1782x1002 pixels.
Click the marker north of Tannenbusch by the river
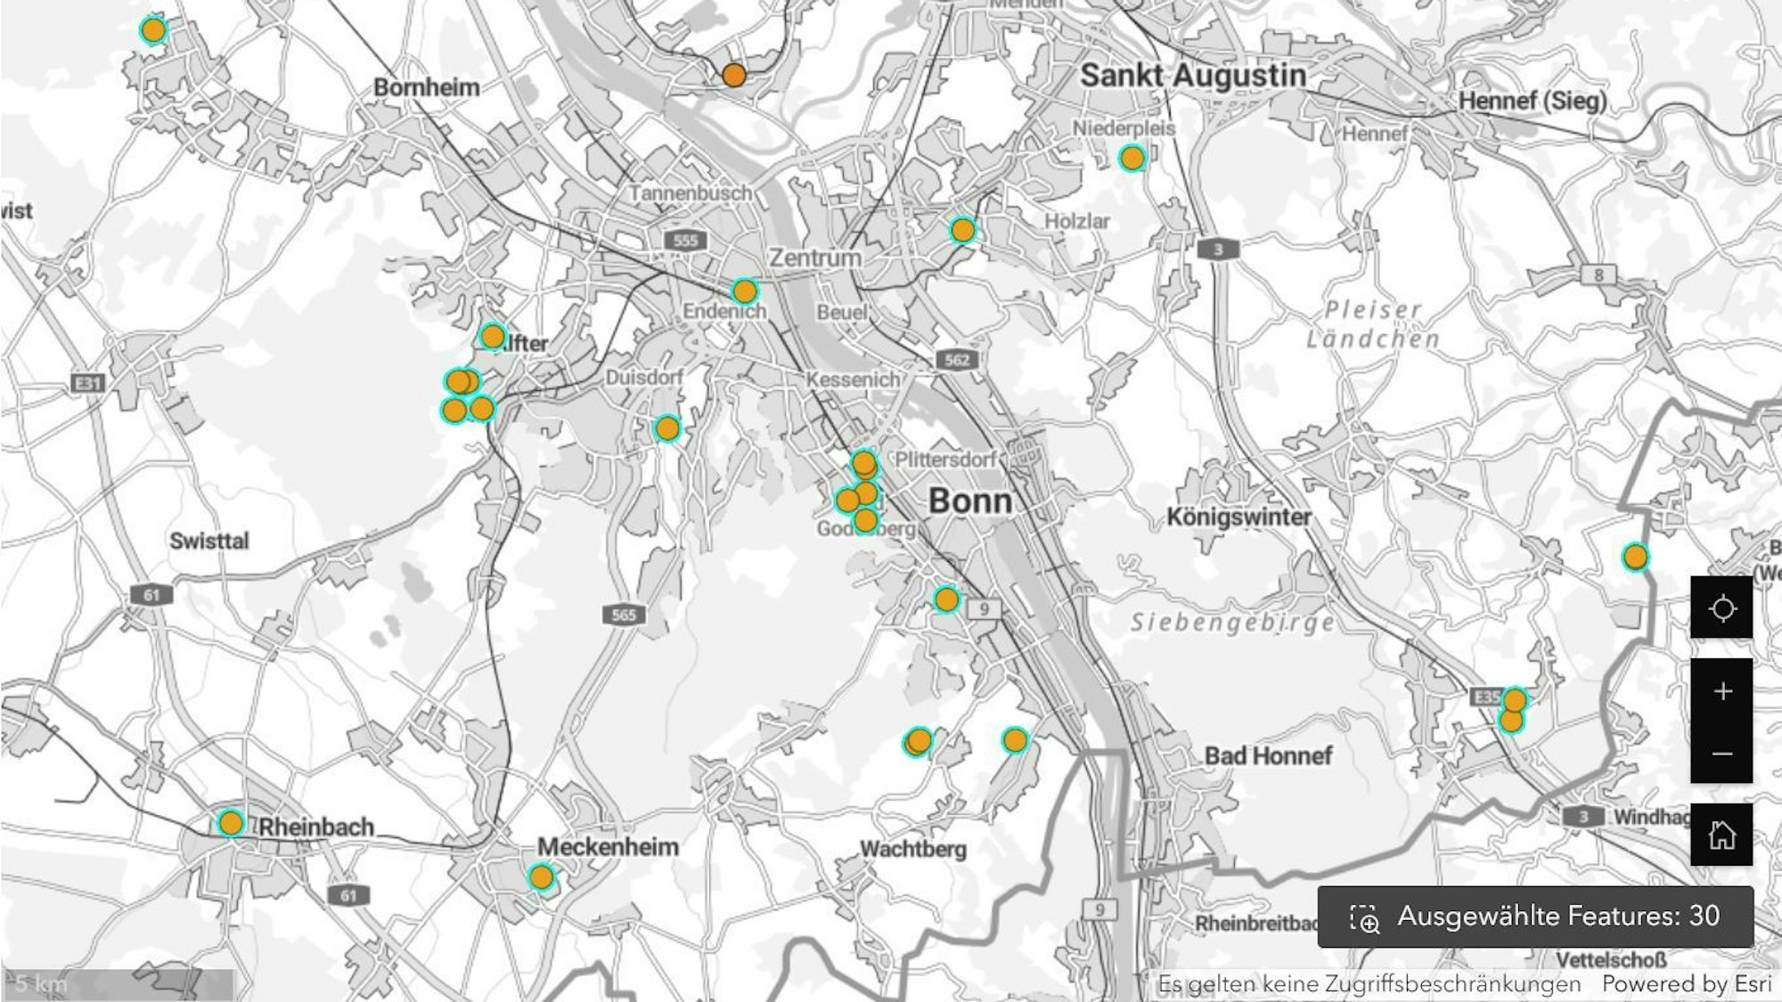(733, 75)
